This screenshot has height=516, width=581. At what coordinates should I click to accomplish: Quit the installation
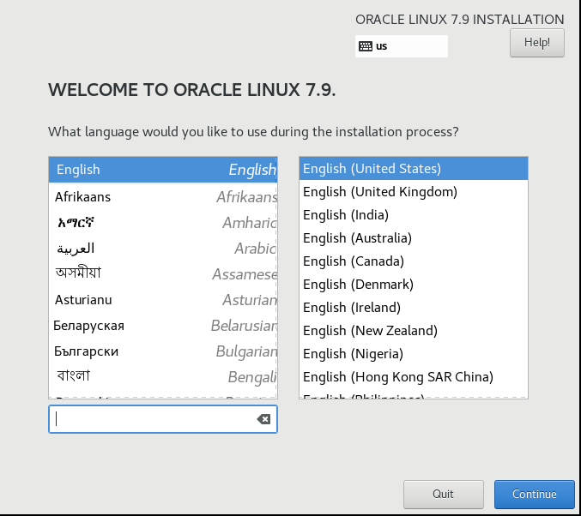coord(443,494)
